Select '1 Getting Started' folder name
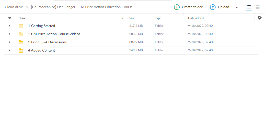 tap(42, 26)
